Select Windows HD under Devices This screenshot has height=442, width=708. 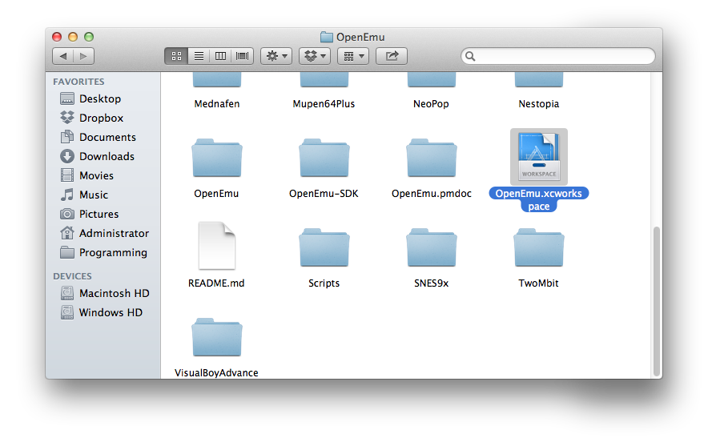[103, 312]
